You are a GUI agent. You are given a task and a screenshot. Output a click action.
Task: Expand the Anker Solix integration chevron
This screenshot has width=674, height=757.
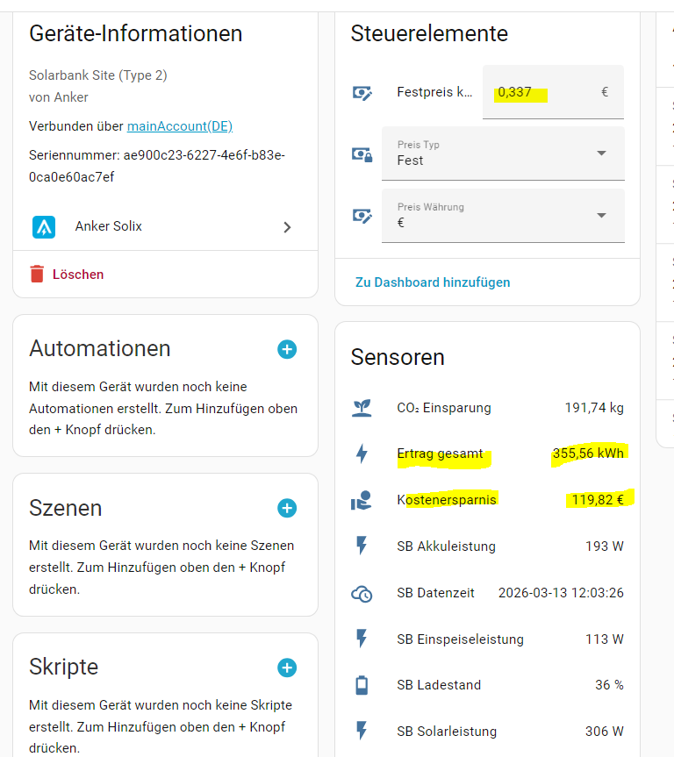tap(287, 227)
